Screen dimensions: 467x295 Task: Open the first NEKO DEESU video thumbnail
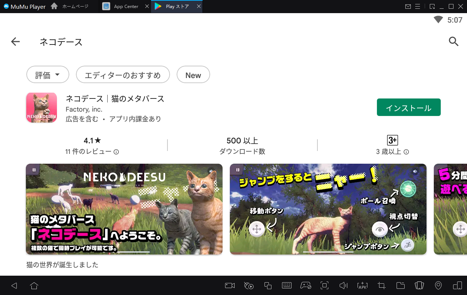tap(124, 209)
